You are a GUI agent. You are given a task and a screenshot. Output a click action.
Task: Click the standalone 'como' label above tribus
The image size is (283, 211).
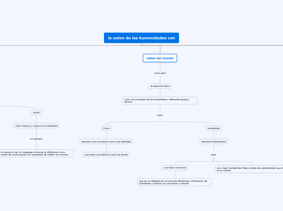(160, 115)
